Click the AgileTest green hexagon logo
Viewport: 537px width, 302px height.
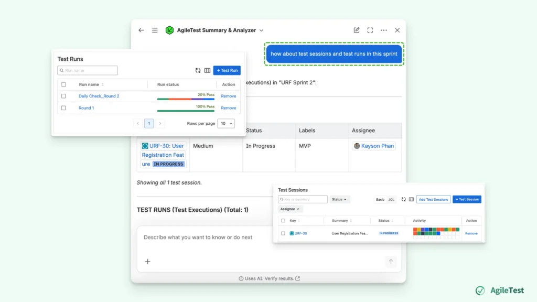point(169,30)
